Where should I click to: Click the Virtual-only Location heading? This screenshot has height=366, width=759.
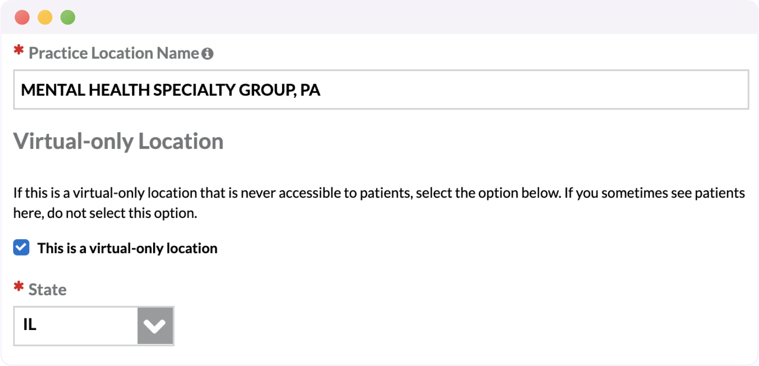pos(118,141)
